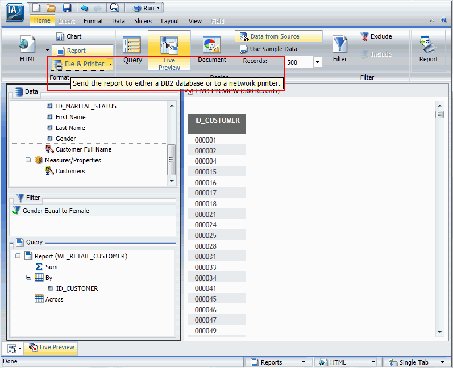Choose the Chart format option
453x368 pixels.
click(69, 37)
